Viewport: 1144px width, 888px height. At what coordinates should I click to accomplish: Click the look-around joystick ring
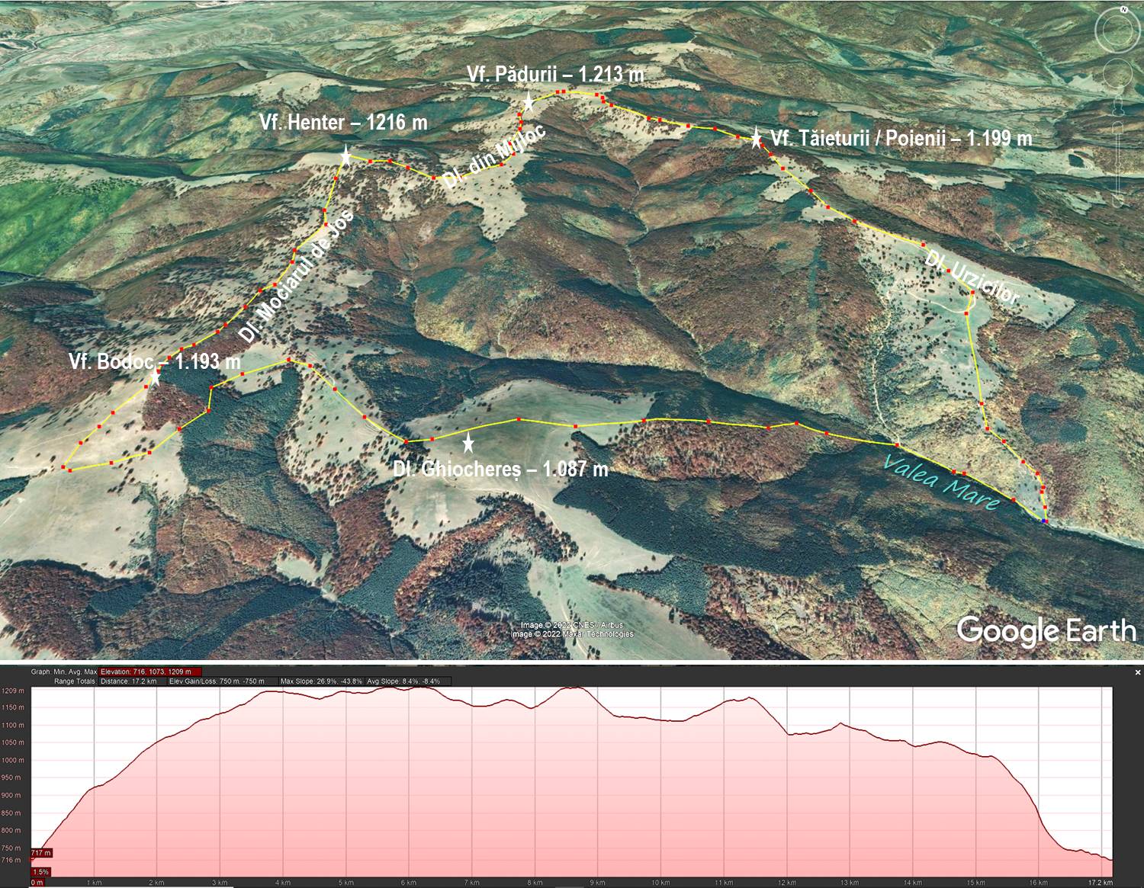(1120, 30)
